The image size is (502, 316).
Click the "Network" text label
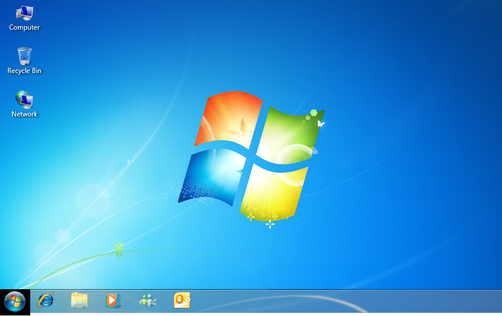click(x=25, y=114)
